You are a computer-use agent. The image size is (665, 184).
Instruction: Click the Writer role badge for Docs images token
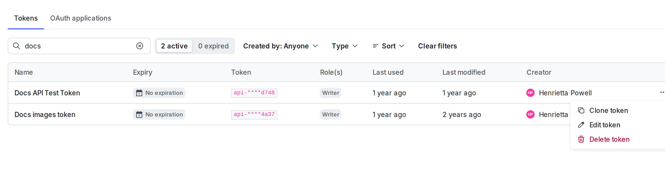click(x=330, y=114)
